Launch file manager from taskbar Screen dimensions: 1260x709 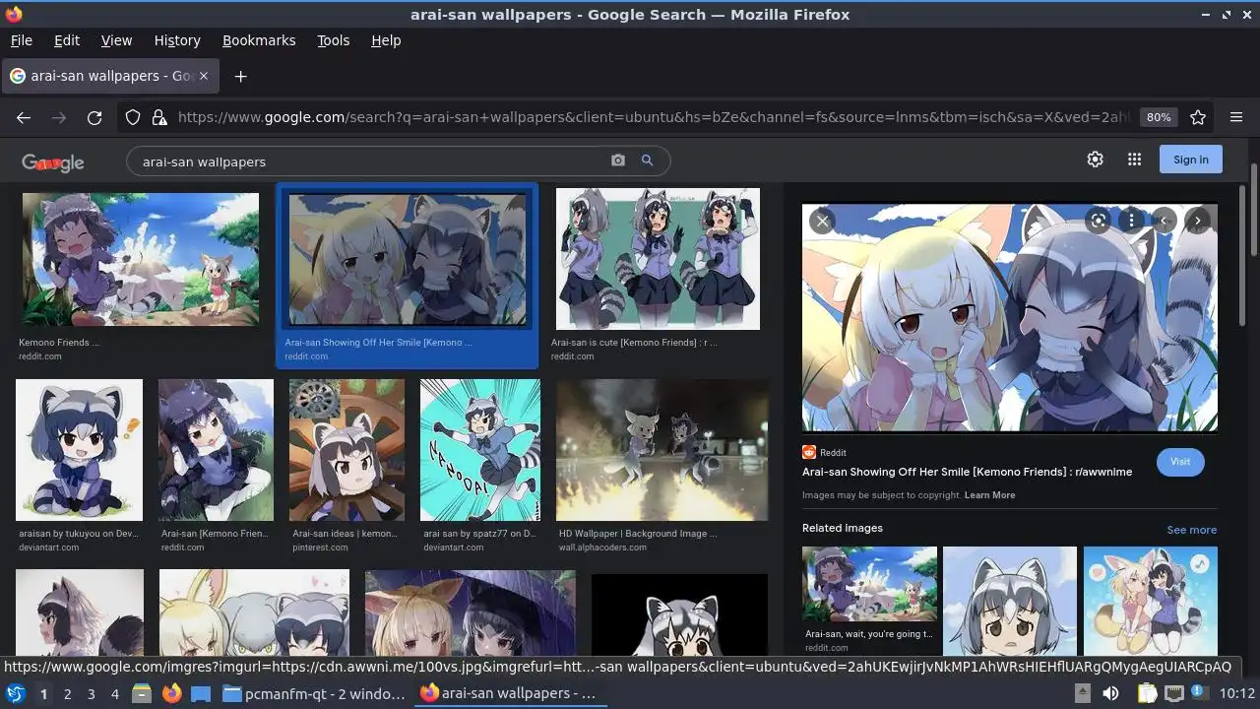pyautogui.click(x=142, y=693)
